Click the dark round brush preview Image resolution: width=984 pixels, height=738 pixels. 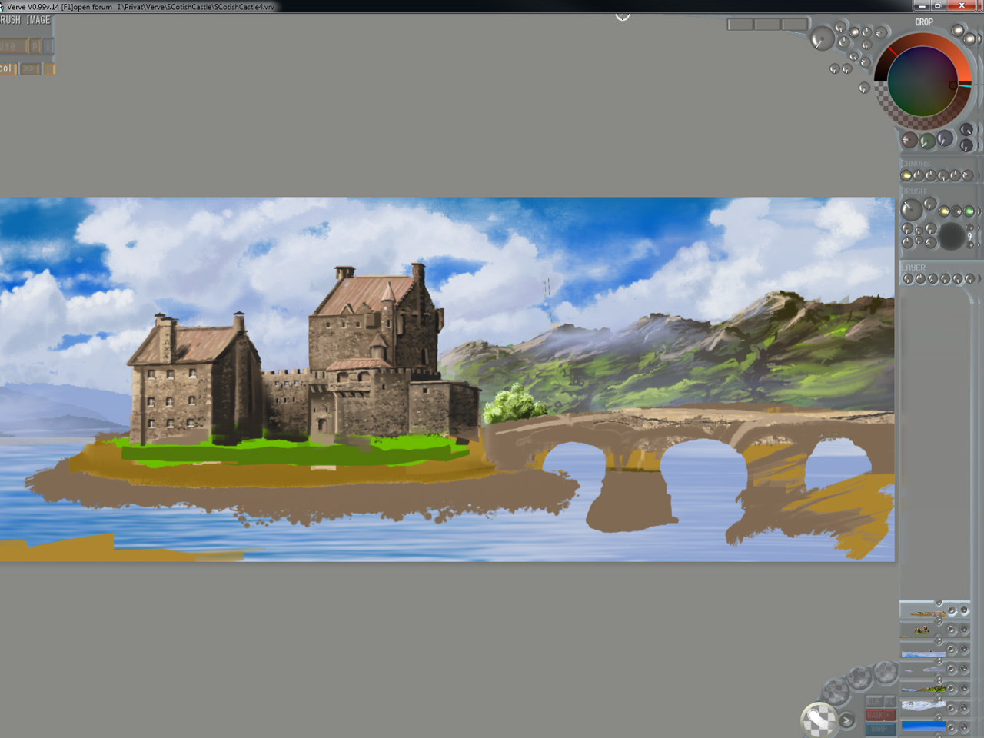tap(951, 236)
